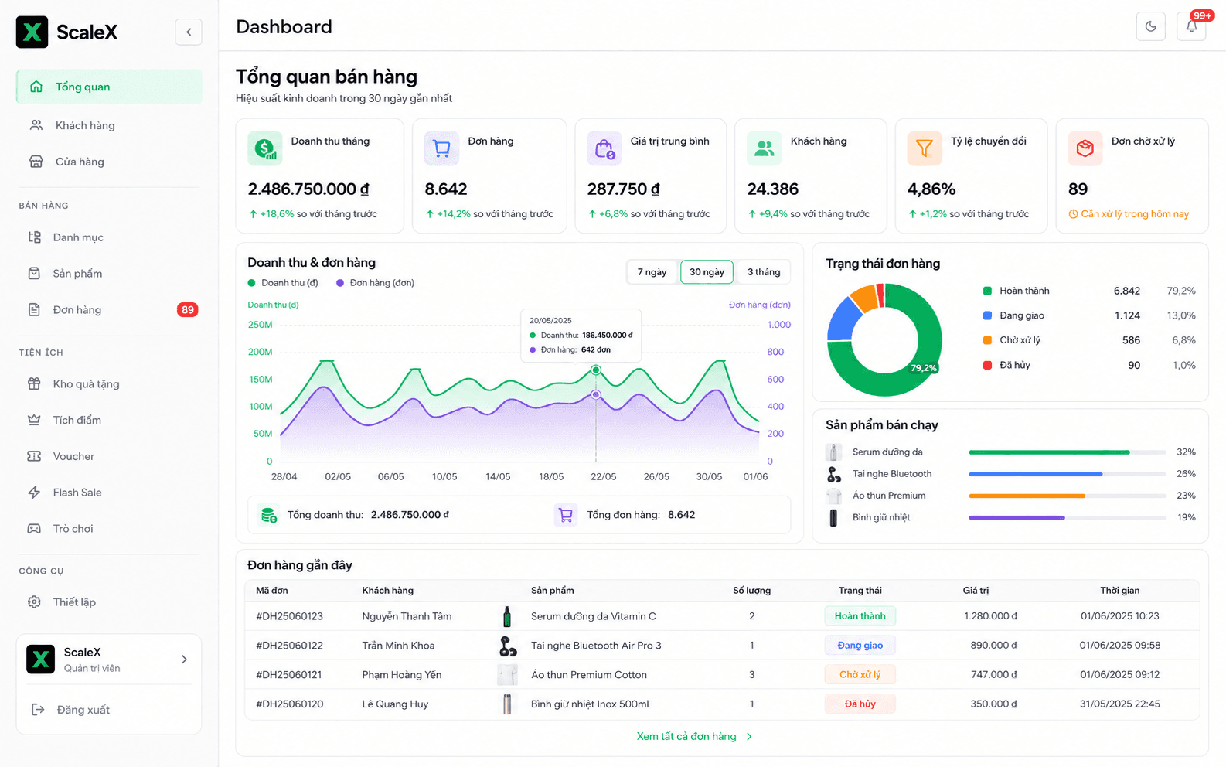Click the purple orders data point marker
This screenshot has height=767, width=1226.
click(596, 395)
